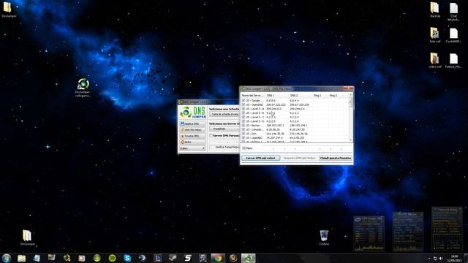The image size is (468, 263).
Task: Click Cerca i DNS più veloci button
Action: pos(260,158)
